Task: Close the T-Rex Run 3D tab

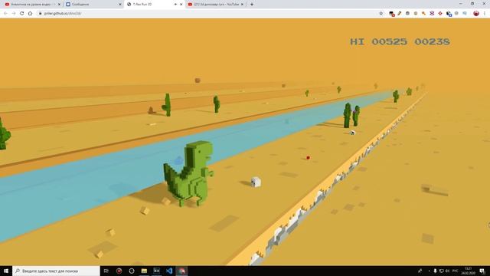Action: (181, 5)
